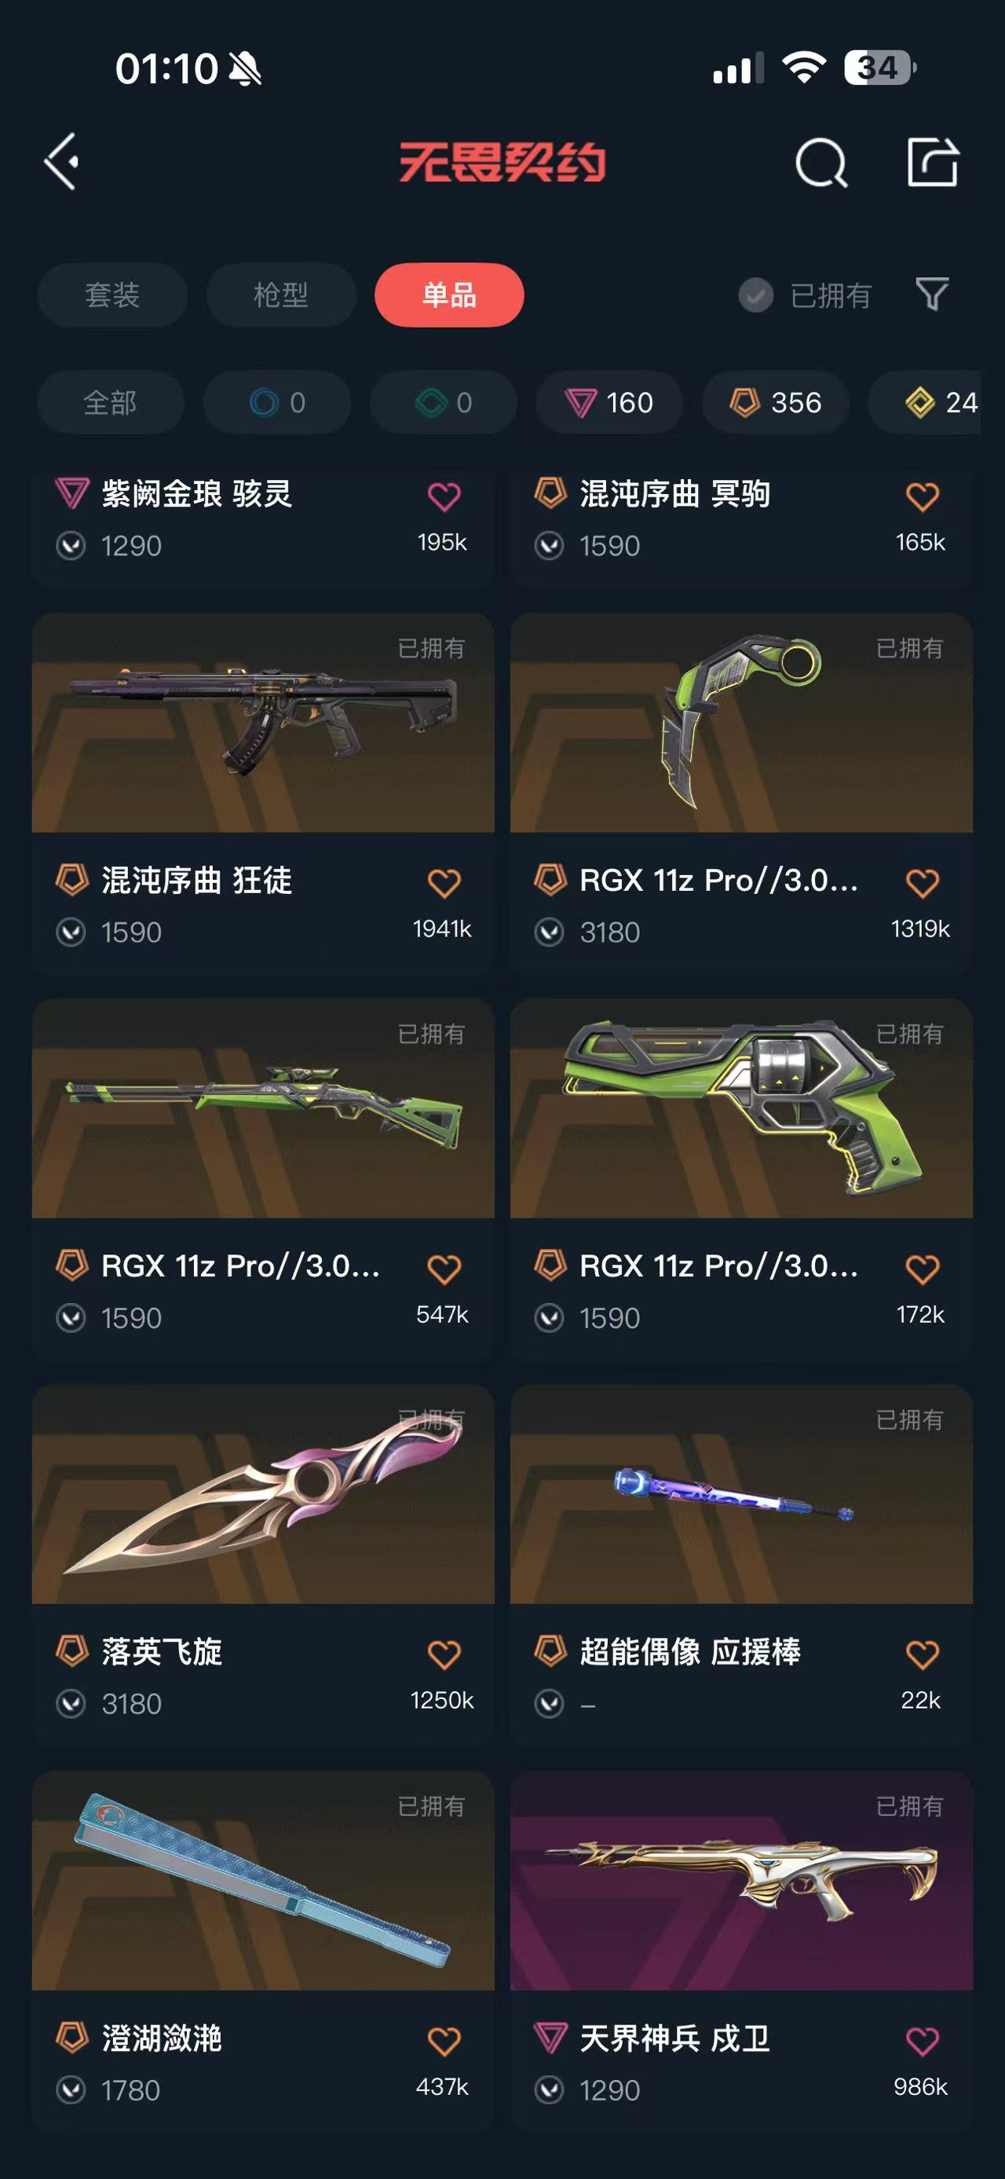Switch to the 套装 tab
The image size is (1005, 2179).
112,295
